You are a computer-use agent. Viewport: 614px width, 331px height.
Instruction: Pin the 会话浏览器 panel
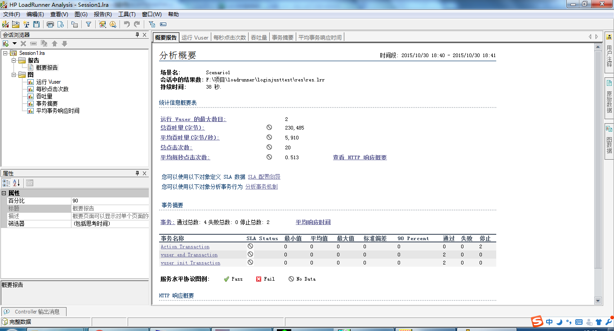(138, 35)
